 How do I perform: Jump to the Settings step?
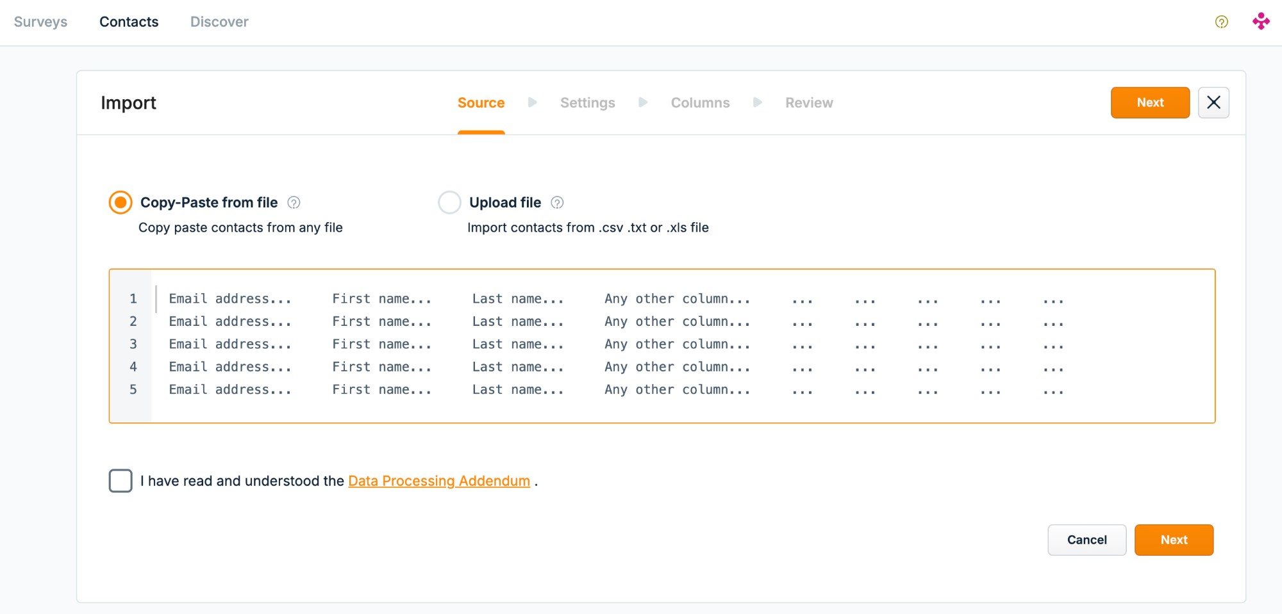point(587,102)
